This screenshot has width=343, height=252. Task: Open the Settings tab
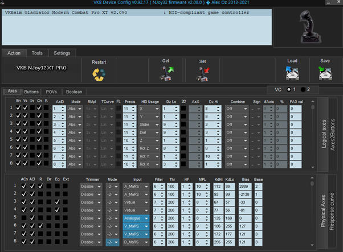[62, 53]
